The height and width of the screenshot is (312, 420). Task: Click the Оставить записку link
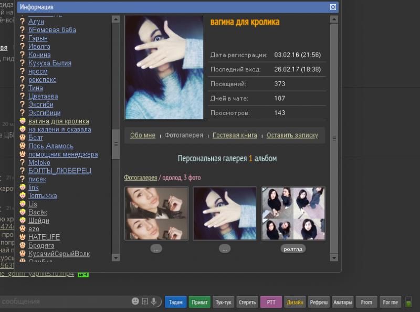pyautogui.click(x=292, y=135)
